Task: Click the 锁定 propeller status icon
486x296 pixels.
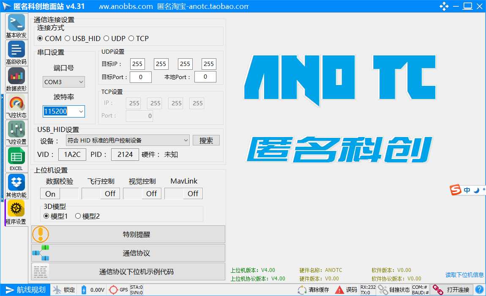Action: click(57, 290)
